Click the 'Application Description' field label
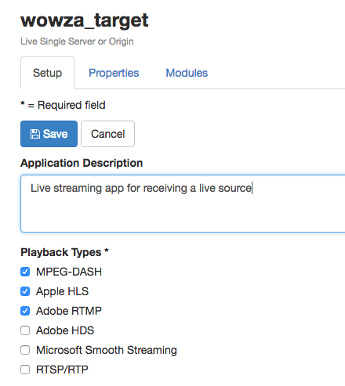Viewport: 345px width, 386px height. pos(82,163)
